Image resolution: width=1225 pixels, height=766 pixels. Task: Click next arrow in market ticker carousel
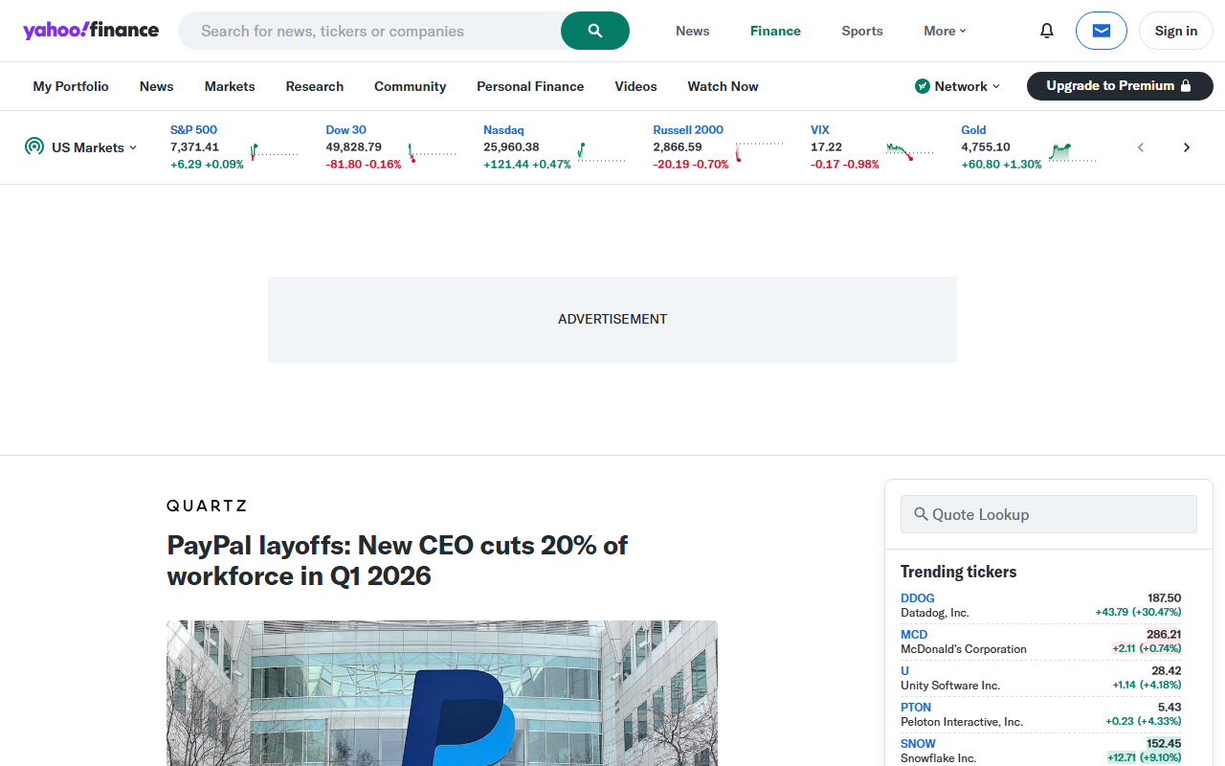tap(1187, 147)
